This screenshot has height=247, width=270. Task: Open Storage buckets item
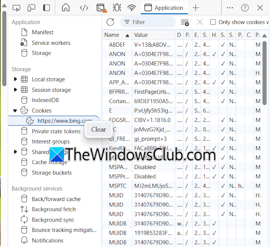click(51, 173)
